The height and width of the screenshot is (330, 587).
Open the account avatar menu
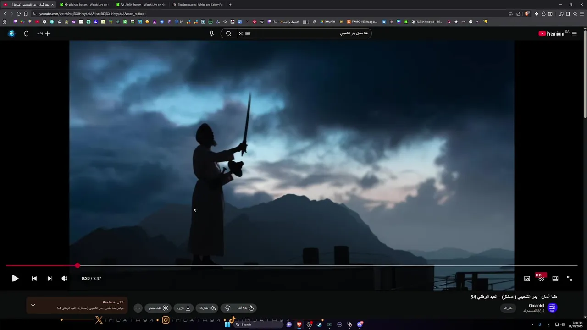point(11,33)
